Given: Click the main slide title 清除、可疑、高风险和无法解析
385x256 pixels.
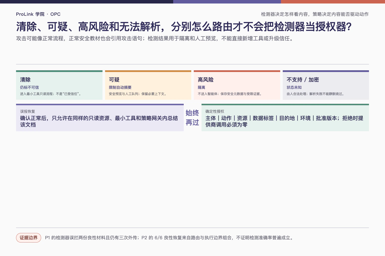Looking at the screenshot, I should tap(184, 27).
